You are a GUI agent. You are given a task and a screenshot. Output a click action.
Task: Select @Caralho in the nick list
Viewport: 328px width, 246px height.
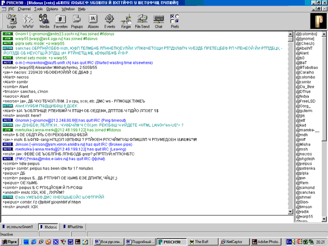click(x=305, y=72)
